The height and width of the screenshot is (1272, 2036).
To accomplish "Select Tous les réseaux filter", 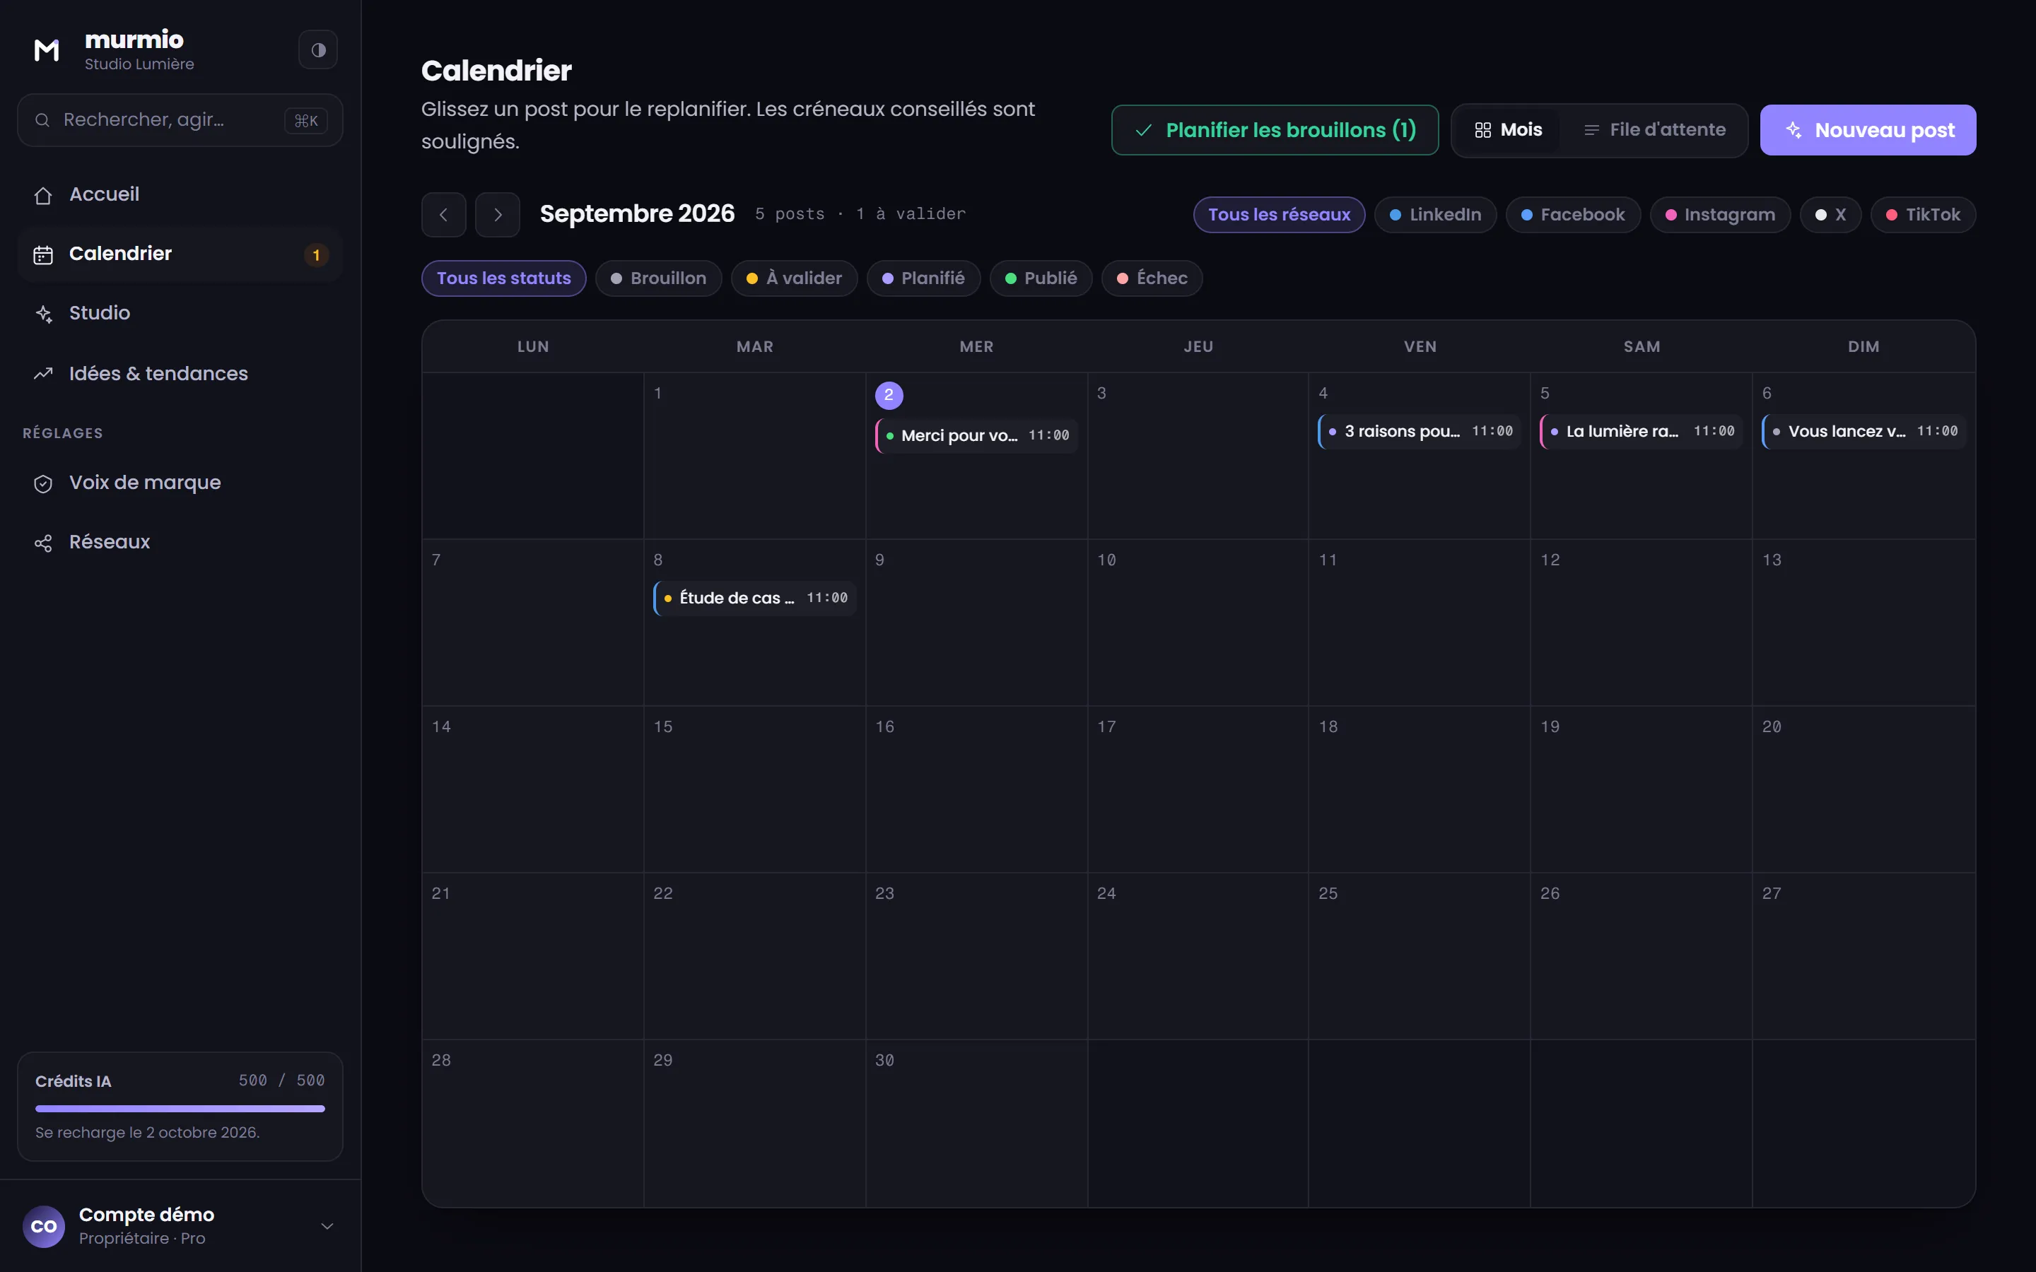I will tap(1279, 216).
